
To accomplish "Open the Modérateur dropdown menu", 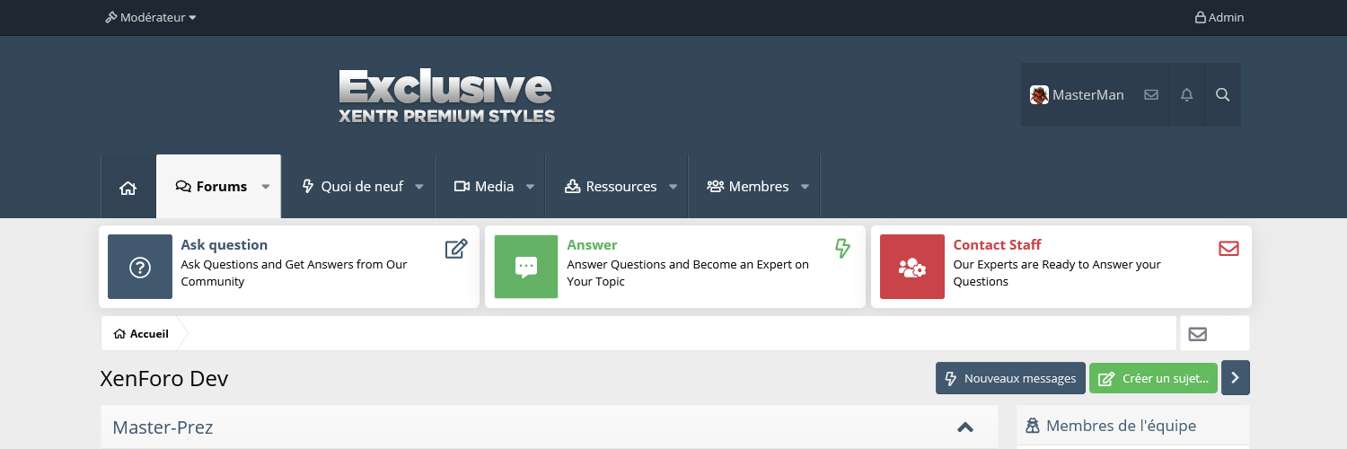I will click(151, 17).
